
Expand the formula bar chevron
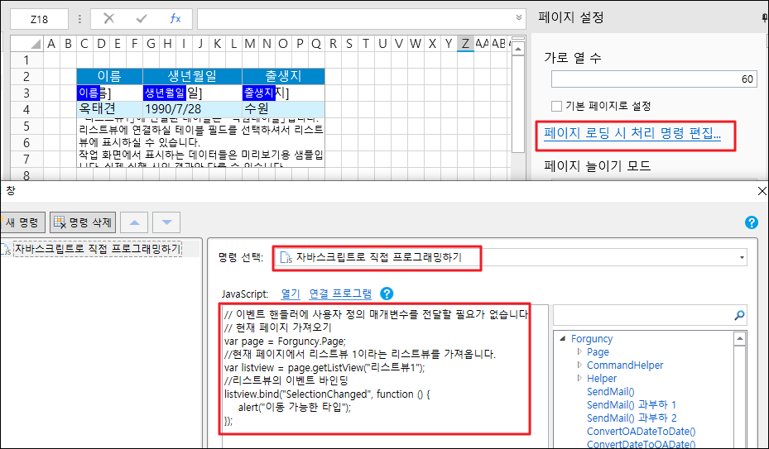(519, 17)
